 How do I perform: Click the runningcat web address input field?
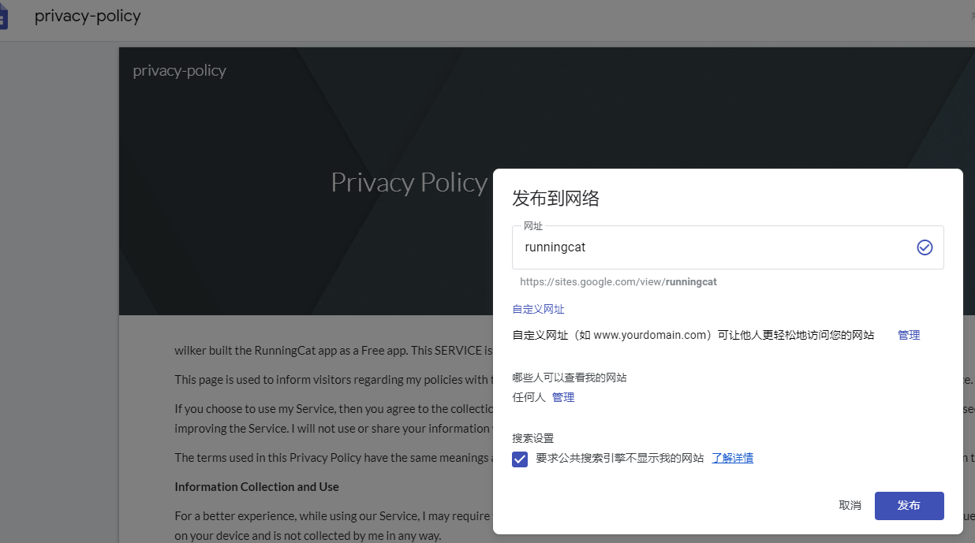pos(728,247)
